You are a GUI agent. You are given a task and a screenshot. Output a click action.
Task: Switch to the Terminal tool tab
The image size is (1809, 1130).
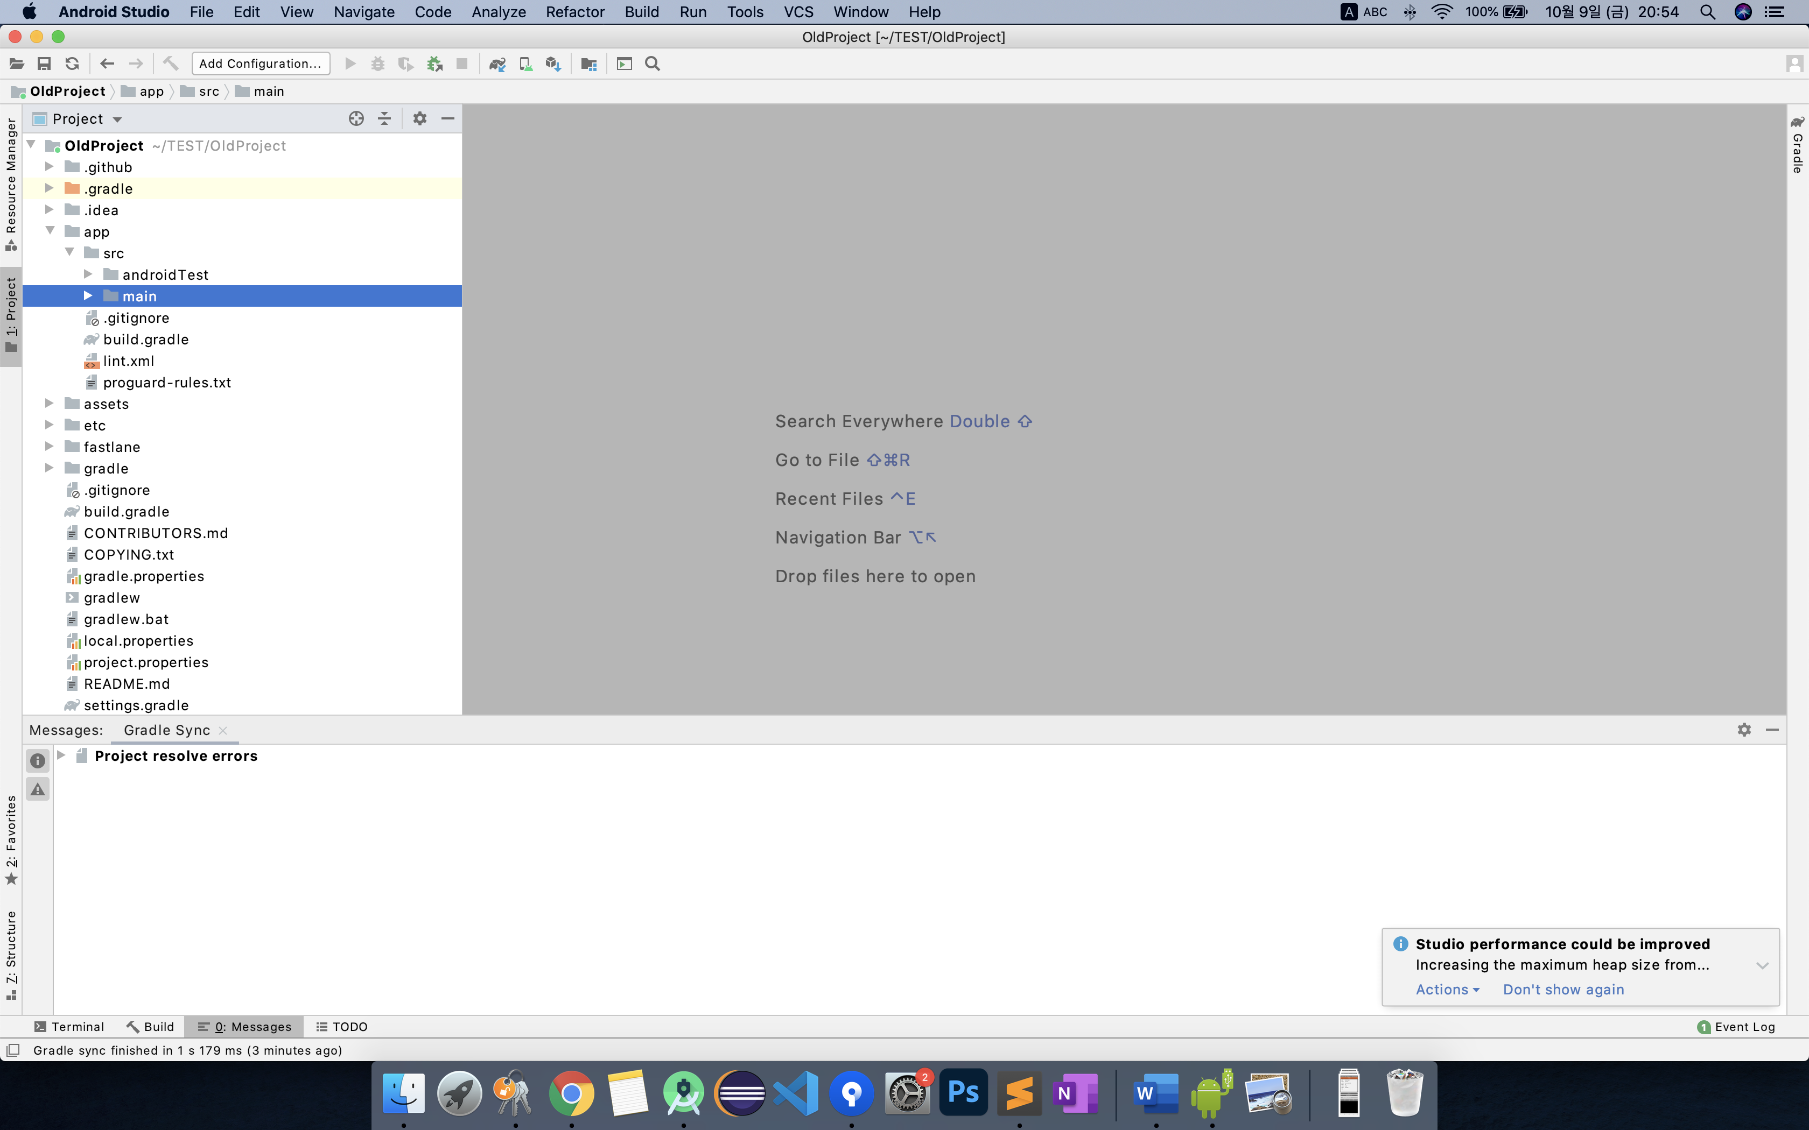coord(69,1027)
